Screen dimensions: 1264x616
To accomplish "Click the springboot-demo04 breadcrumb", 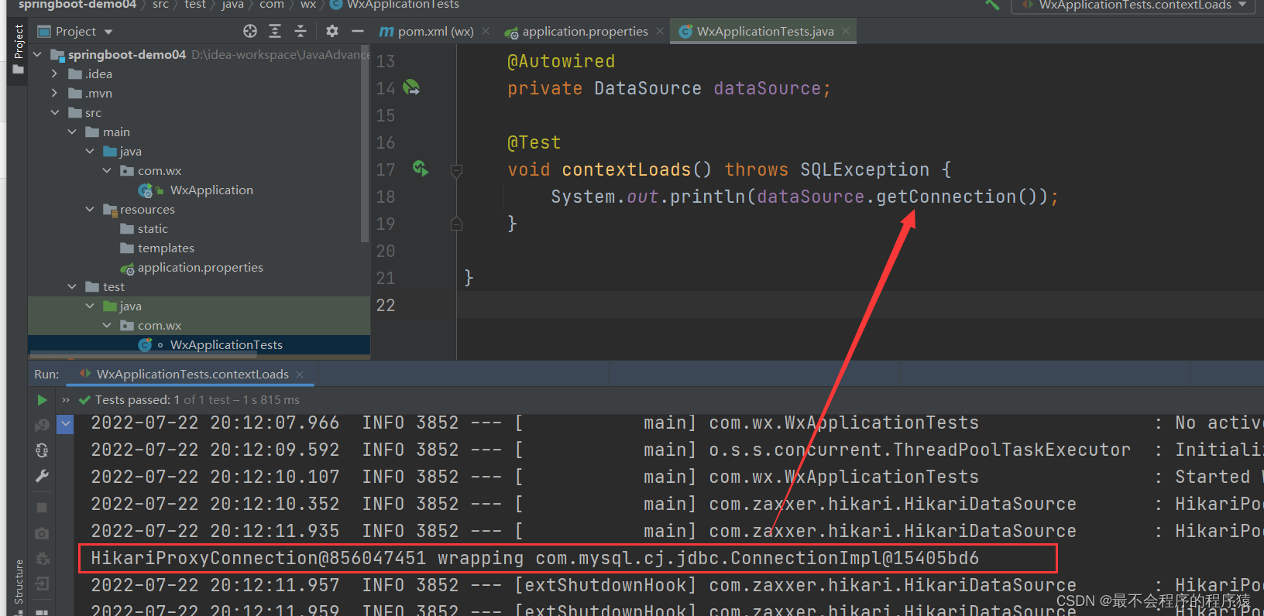I will 77,5.
